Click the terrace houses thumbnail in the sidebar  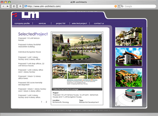129,37
